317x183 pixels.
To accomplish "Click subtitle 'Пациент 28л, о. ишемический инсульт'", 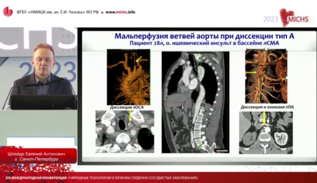I will pos(180,43).
